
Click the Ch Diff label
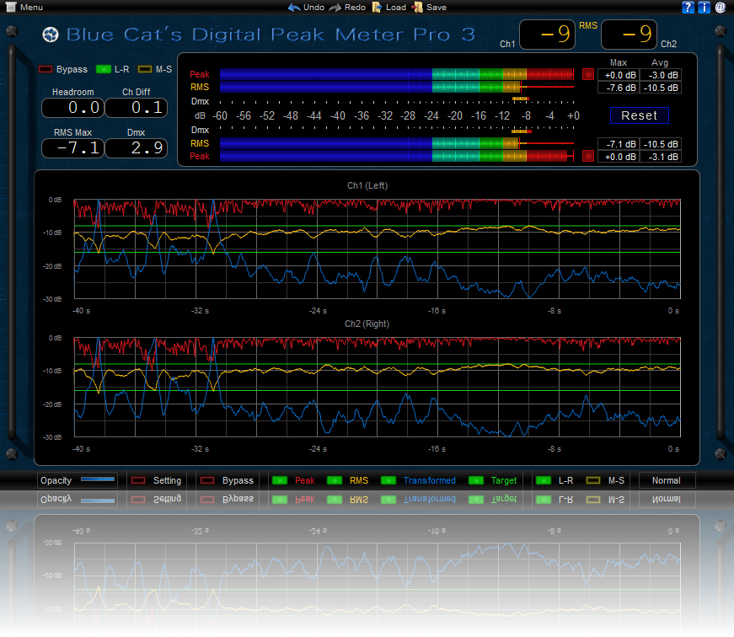[136, 92]
